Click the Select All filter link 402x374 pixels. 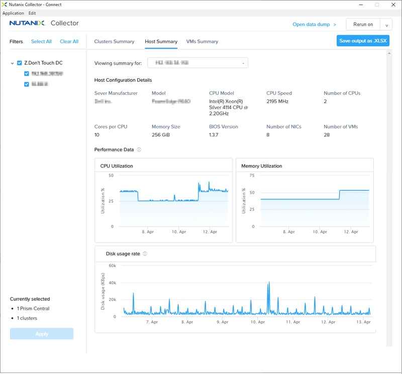pyautogui.click(x=41, y=42)
